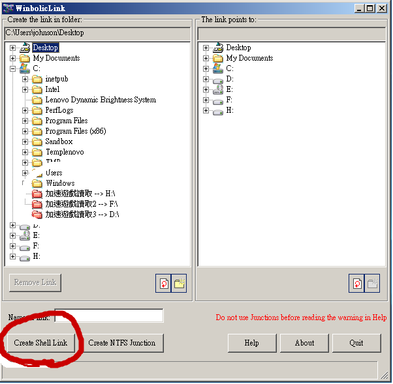Click the E: optical drive icon in left tree
Screen dimensions: 393x384
click(25, 235)
